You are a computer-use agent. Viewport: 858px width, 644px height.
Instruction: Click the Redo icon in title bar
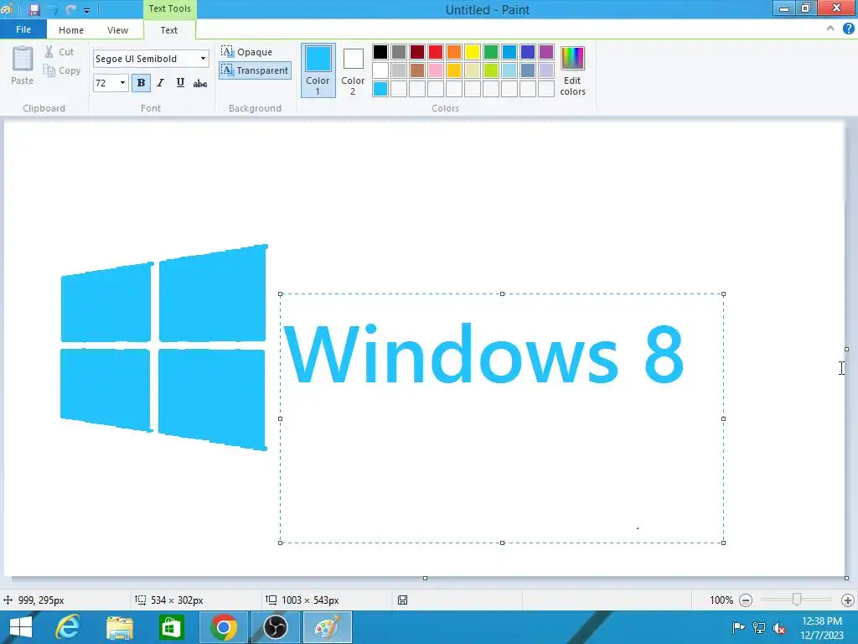[x=71, y=10]
